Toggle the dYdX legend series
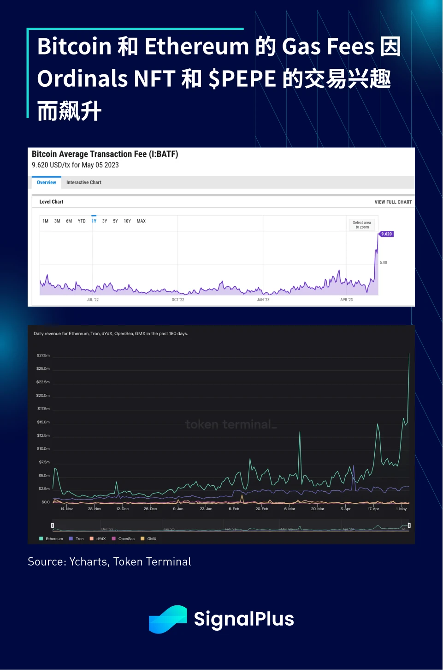The width and height of the screenshot is (443, 670). click(98, 539)
